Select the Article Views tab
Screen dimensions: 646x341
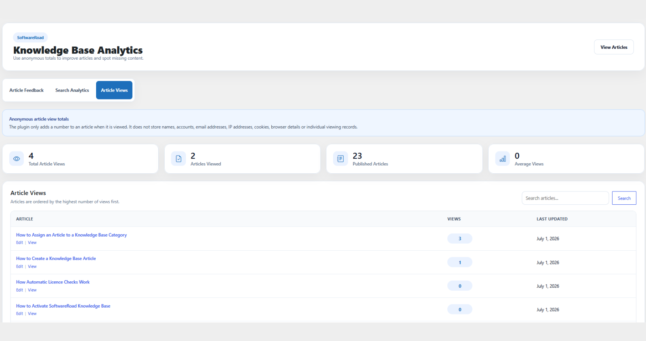point(114,90)
